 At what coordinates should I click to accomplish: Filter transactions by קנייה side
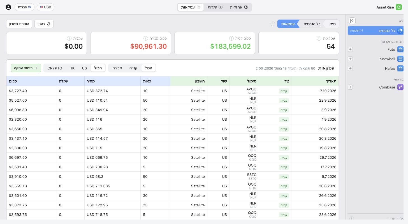(x=133, y=68)
